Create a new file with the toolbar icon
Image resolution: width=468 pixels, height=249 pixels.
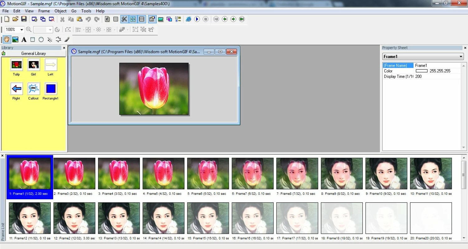(7, 19)
